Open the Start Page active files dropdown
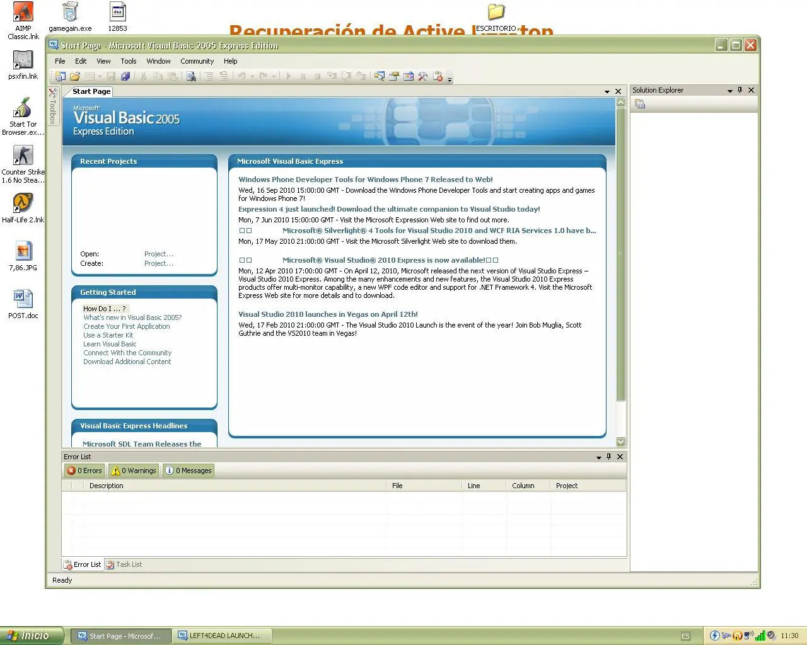Viewport: 807px width, 645px height. (x=607, y=91)
